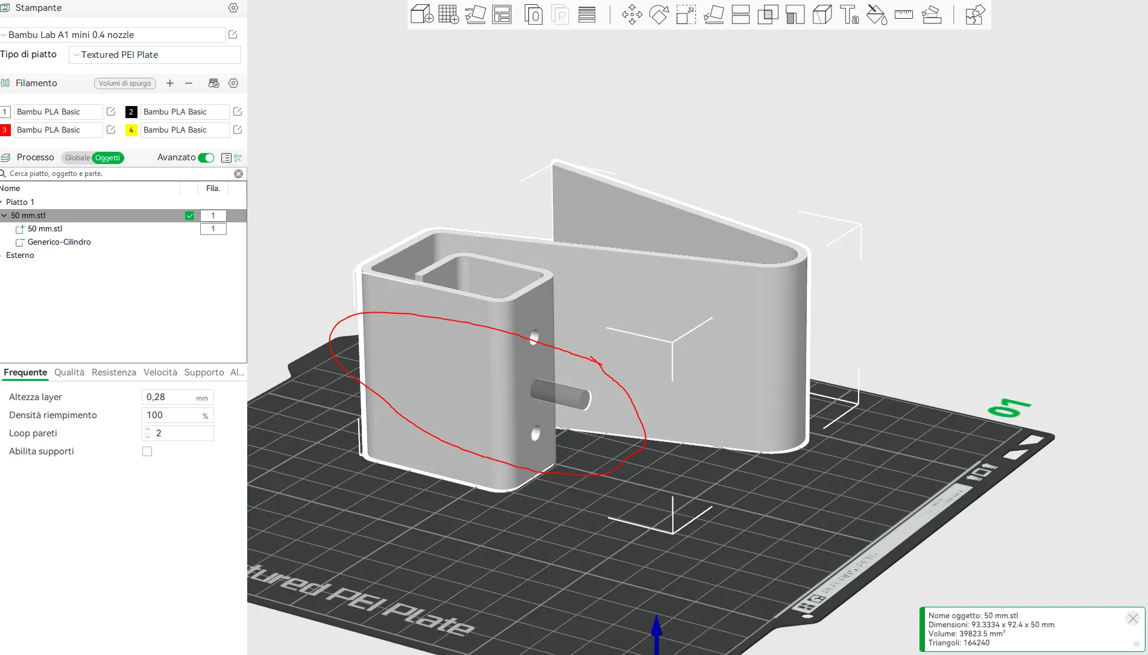Run Auto orient from the toolbar
This screenshot has width=1148, height=655.
(475, 14)
